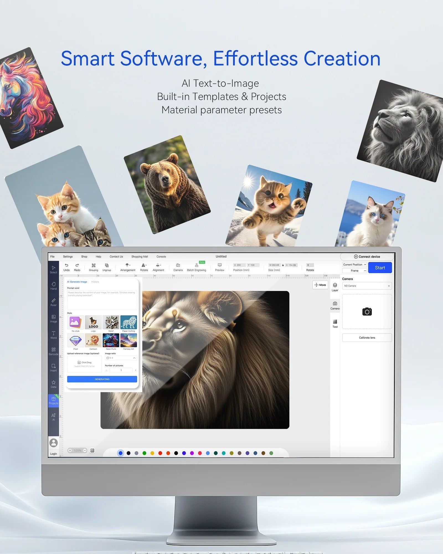Open the NO Camera dropdown
443x554 pixels.
pos(367,286)
